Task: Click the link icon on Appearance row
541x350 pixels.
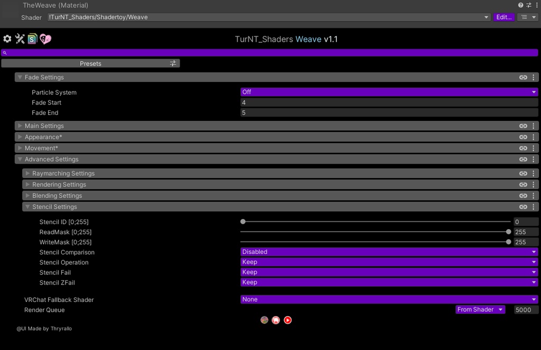Action: pyautogui.click(x=523, y=137)
